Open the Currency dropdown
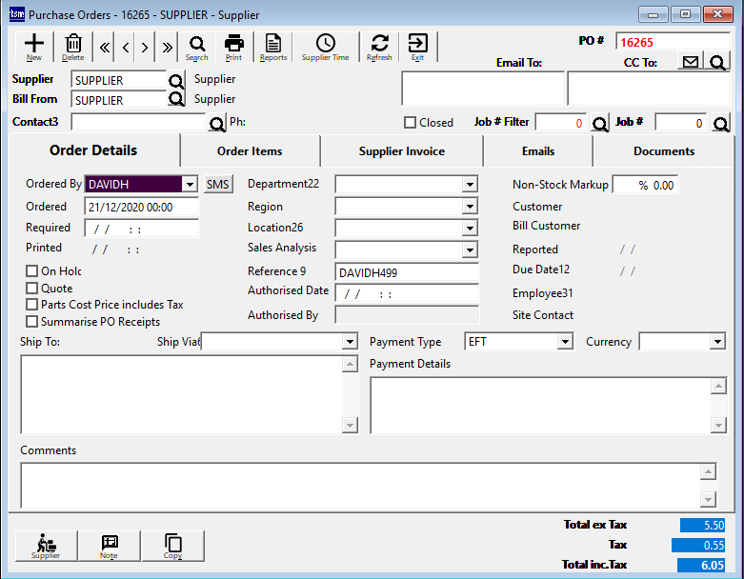 (717, 342)
